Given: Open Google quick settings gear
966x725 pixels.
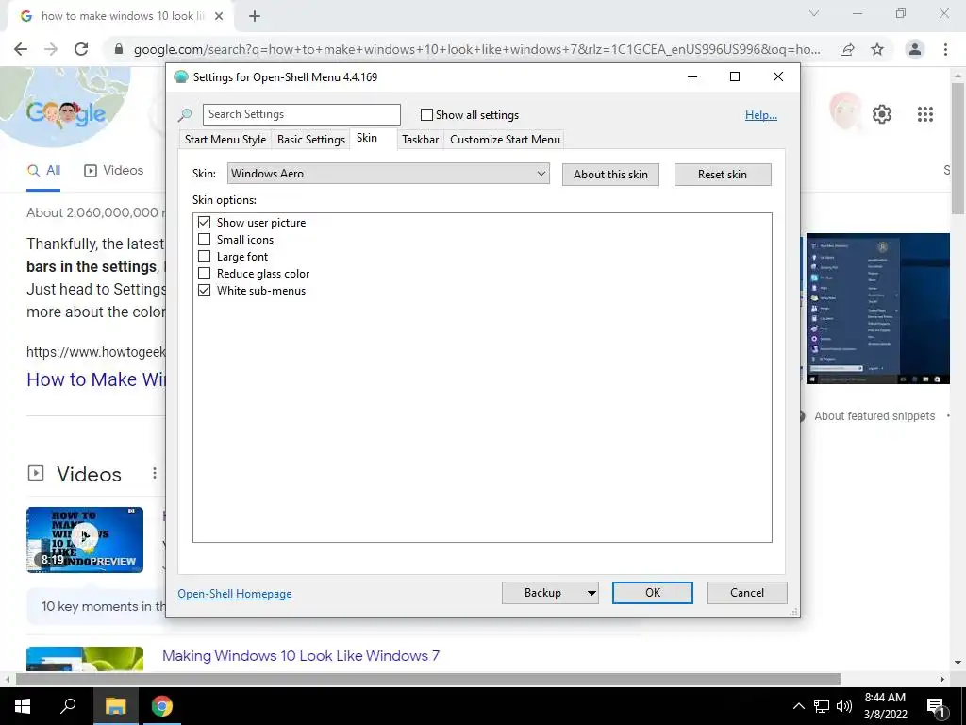Looking at the screenshot, I should 882,114.
